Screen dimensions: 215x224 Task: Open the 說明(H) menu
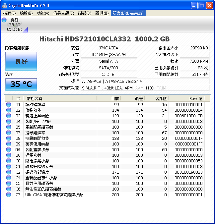coord(102,13)
